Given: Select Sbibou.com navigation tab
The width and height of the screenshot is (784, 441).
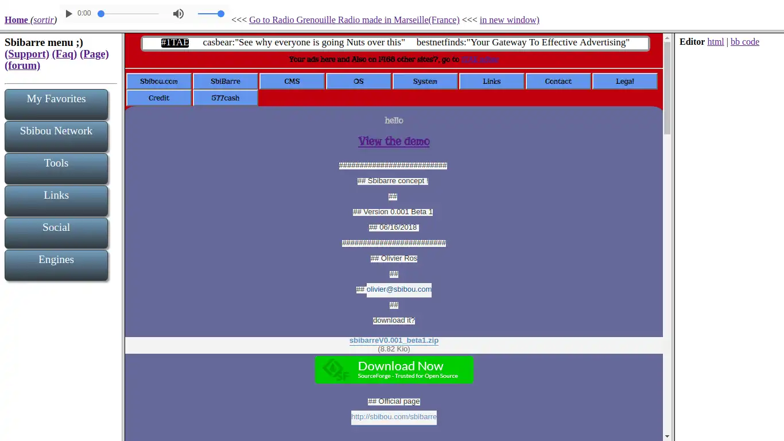Looking at the screenshot, I should pos(159,82).
